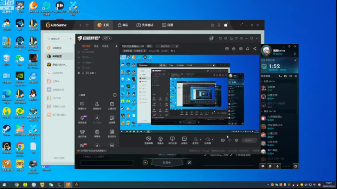Add a 多媒体 multimedia source
Viewport: 337px width, 189px height.
[x=184, y=140]
